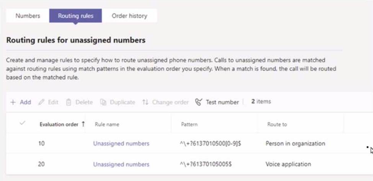Click the Rule name column header
The width and height of the screenshot is (373, 181).
click(x=107, y=124)
